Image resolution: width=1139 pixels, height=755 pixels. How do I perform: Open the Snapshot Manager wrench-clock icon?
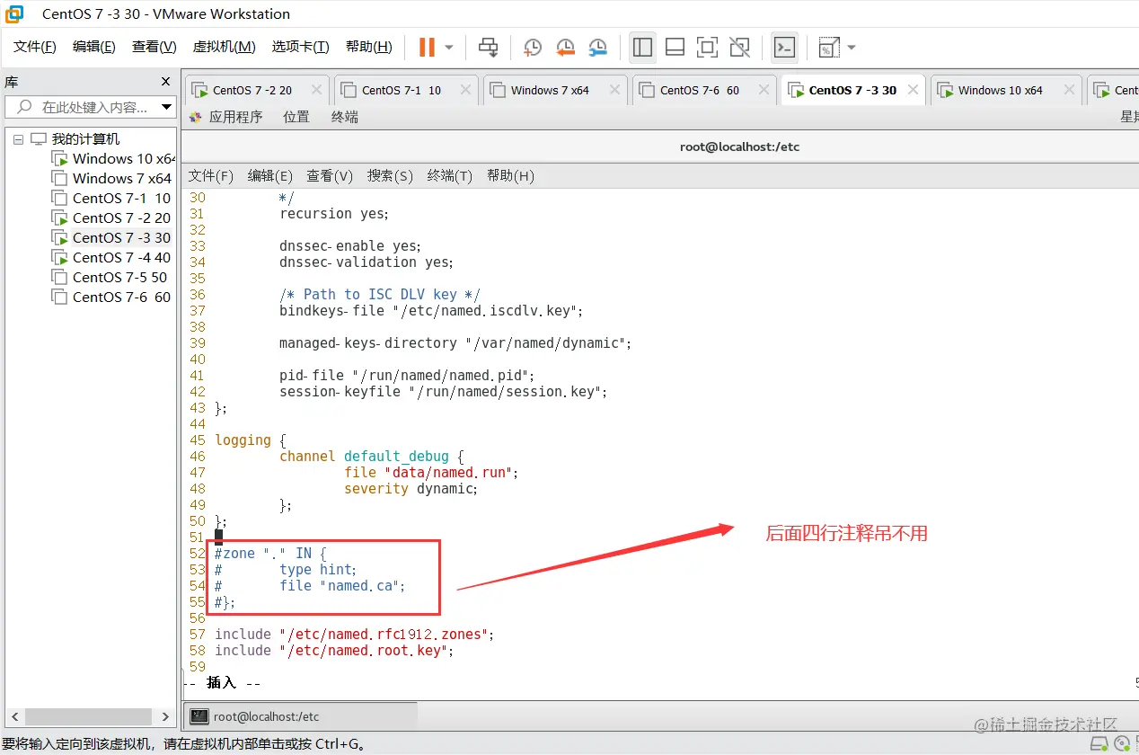[x=597, y=47]
